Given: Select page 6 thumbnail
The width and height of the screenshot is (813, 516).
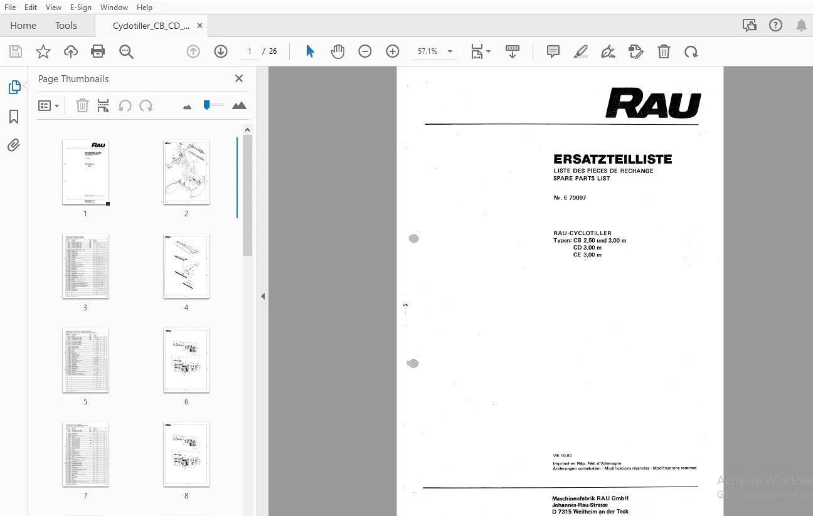Looking at the screenshot, I should coord(186,361).
